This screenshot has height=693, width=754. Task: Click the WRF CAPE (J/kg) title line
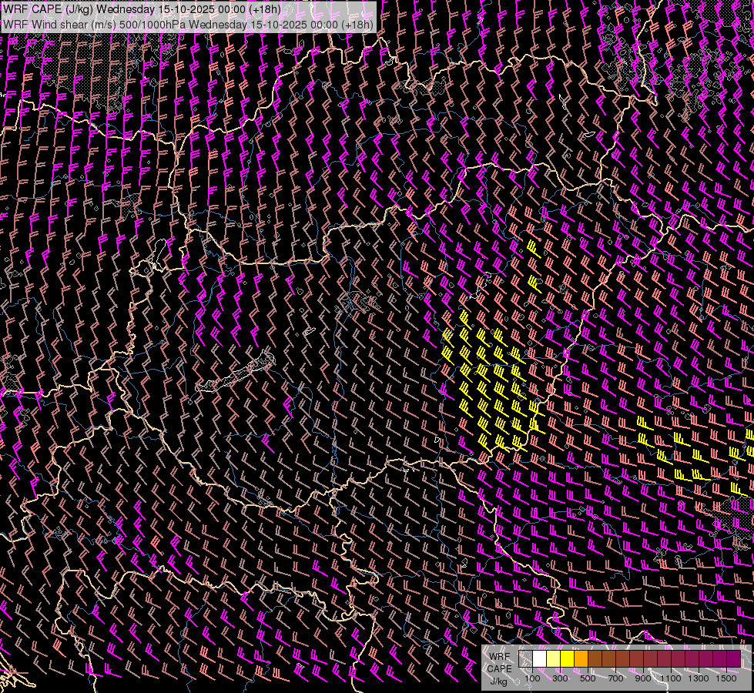pos(142,10)
